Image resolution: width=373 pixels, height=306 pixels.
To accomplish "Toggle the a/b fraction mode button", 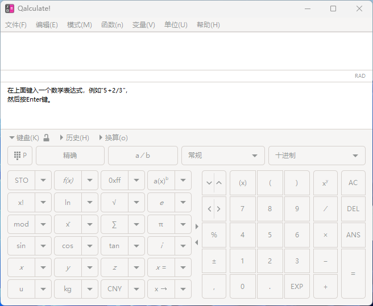I will (143, 156).
